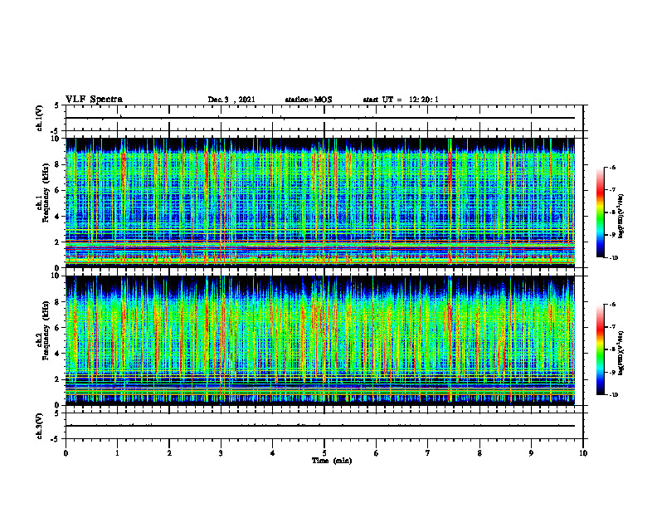Click time axis tick label "4"

point(273,453)
